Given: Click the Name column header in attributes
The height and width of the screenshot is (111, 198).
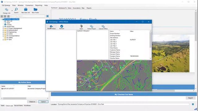Looking at the screenshot, I should (x=112, y=31).
